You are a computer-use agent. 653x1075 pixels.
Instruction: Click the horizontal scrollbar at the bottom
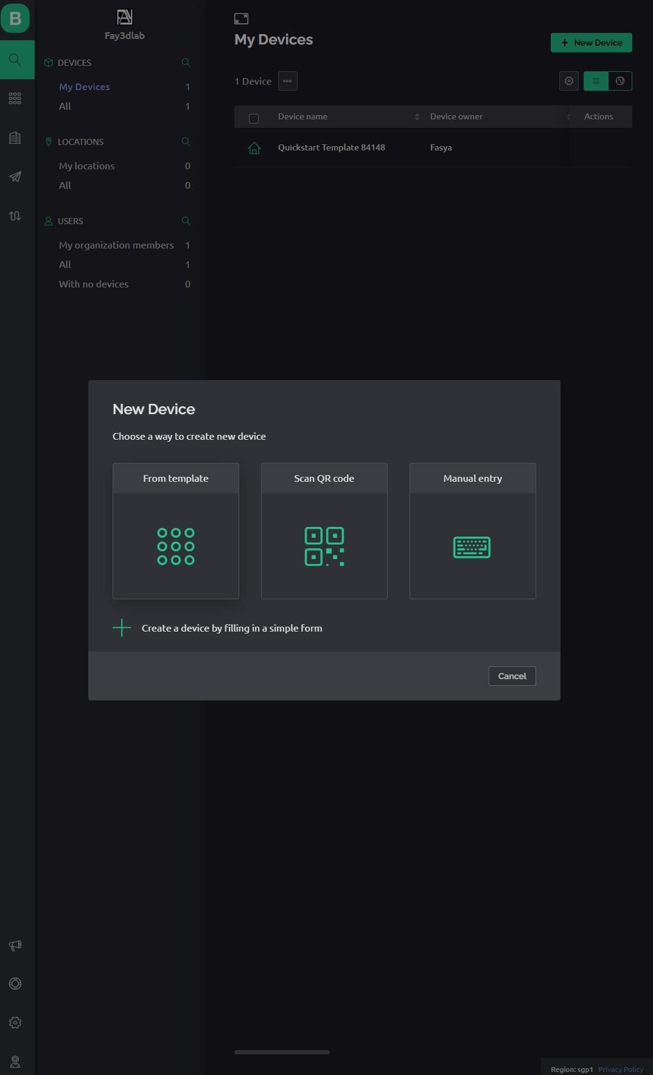point(282,1052)
